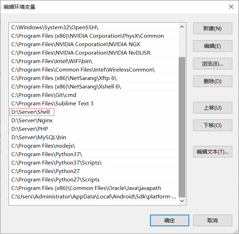Select the Intel\WiFi\bin\ path entry

point(94,61)
